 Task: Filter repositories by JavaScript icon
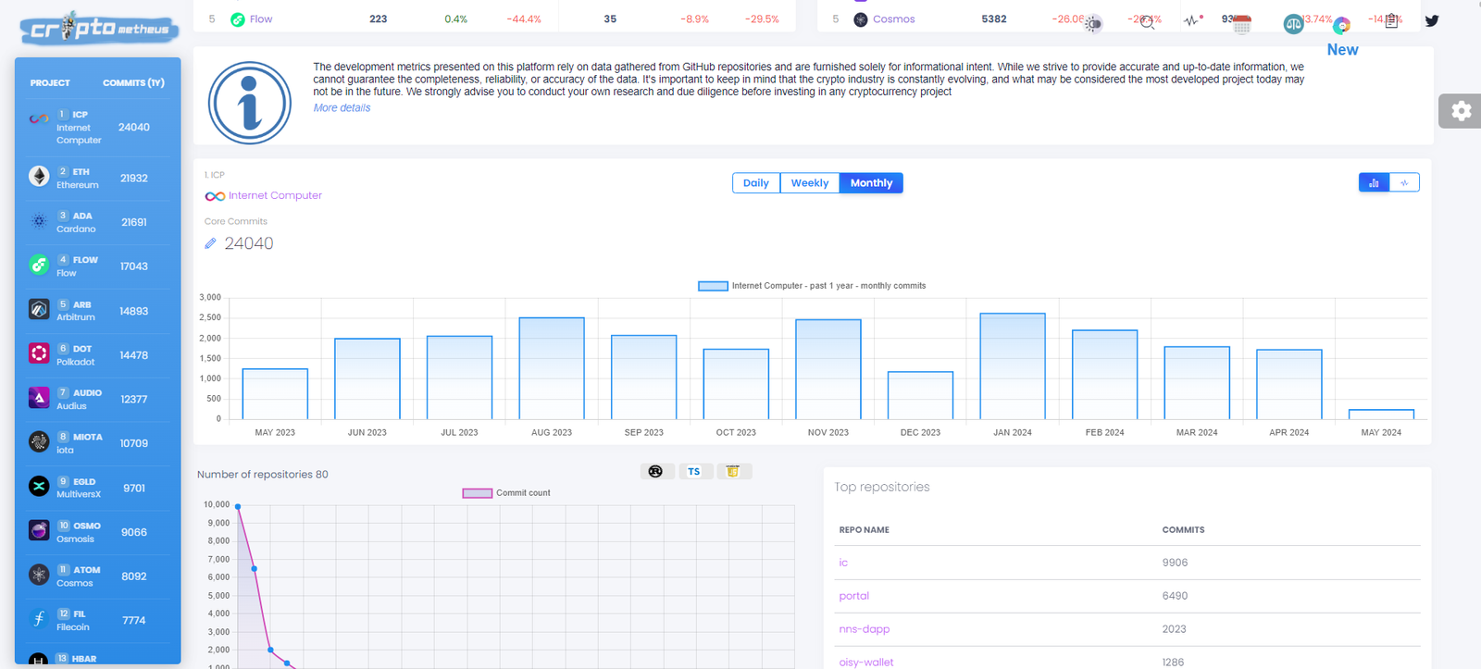tap(733, 472)
